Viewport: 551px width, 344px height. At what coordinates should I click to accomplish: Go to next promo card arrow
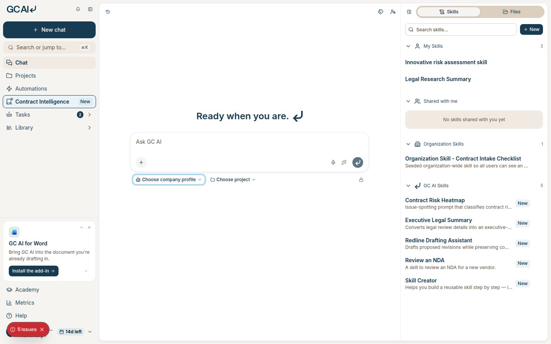pos(86,271)
